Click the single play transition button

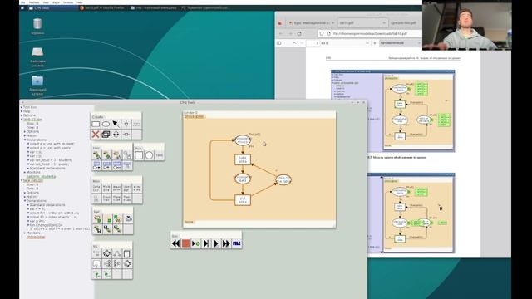point(216,243)
